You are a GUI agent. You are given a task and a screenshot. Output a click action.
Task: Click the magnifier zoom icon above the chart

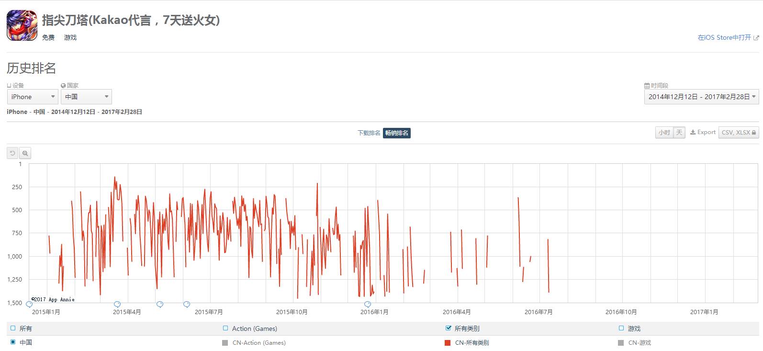click(x=25, y=153)
